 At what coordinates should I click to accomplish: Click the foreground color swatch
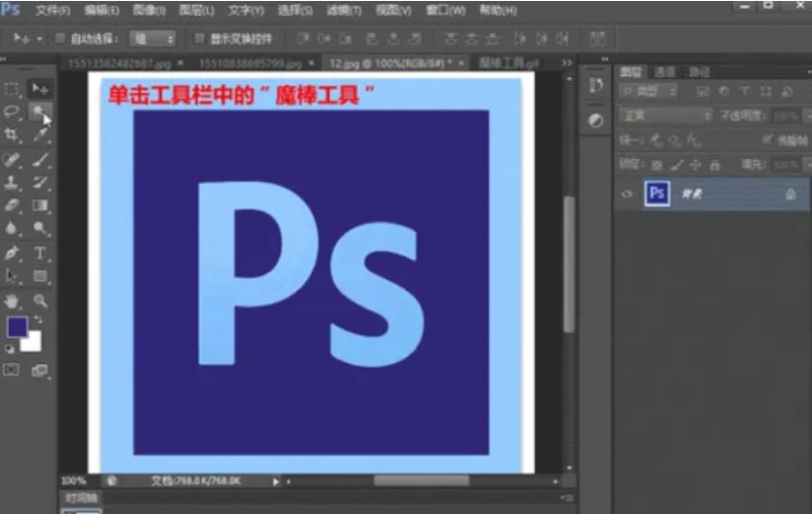pos(17,327)
